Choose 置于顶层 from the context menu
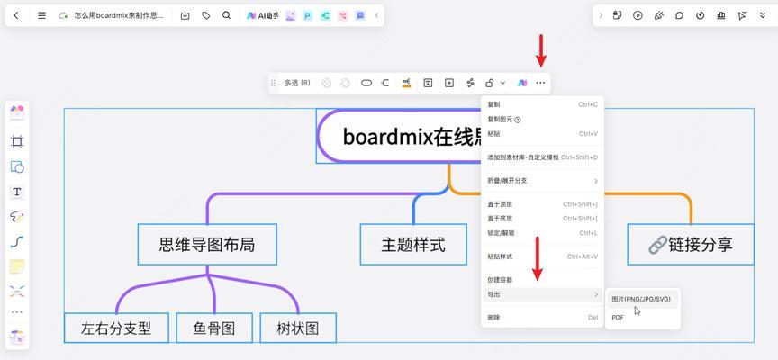The height and width of the screenshot is (360, 778). tap(542, 204)
